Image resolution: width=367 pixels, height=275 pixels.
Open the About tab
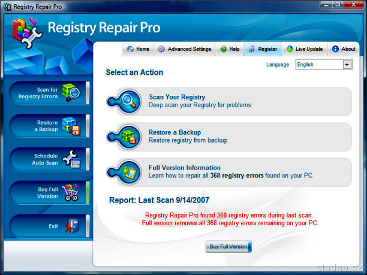344,49
